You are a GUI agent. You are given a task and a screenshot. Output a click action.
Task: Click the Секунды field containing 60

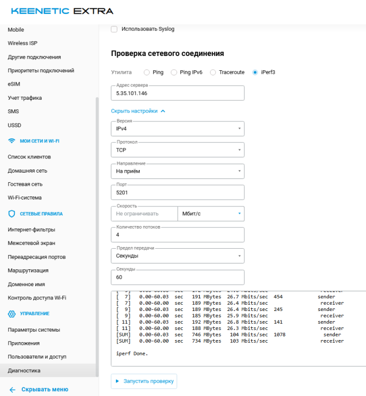[178, 277]
